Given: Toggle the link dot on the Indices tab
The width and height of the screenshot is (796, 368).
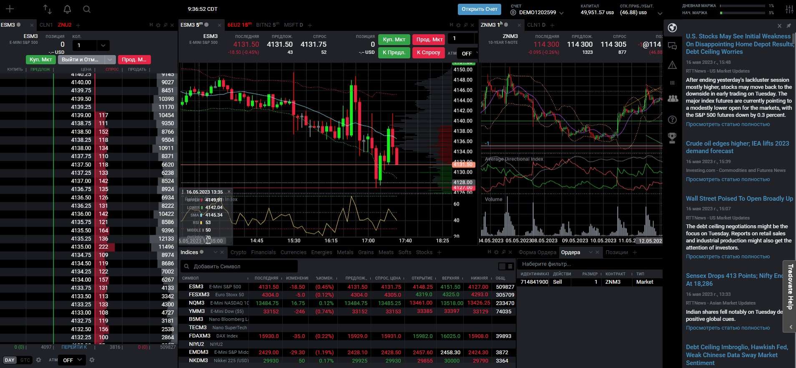Looking at the screenshot, I should tap(202, 252).
